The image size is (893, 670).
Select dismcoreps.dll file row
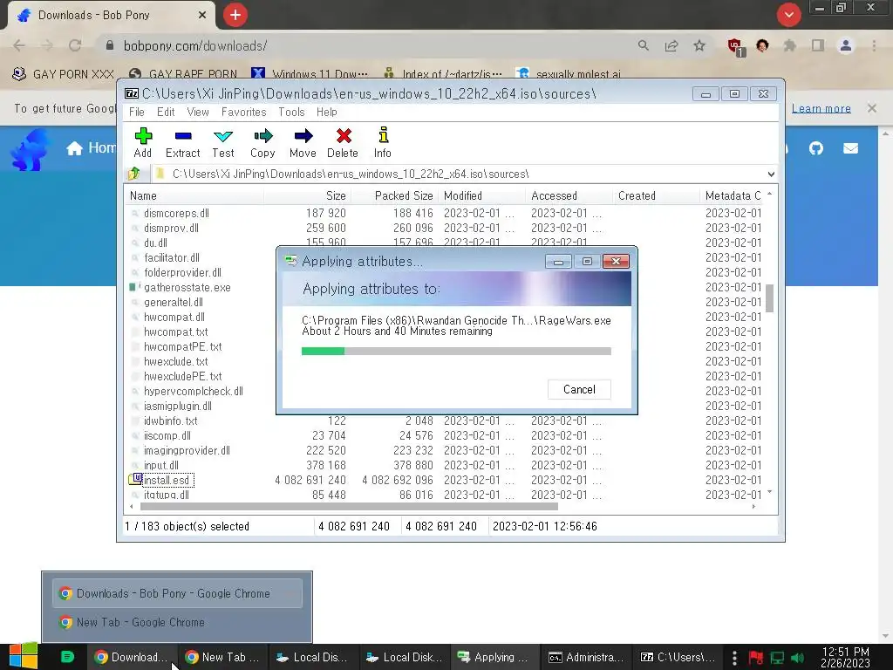coord(176,213)
